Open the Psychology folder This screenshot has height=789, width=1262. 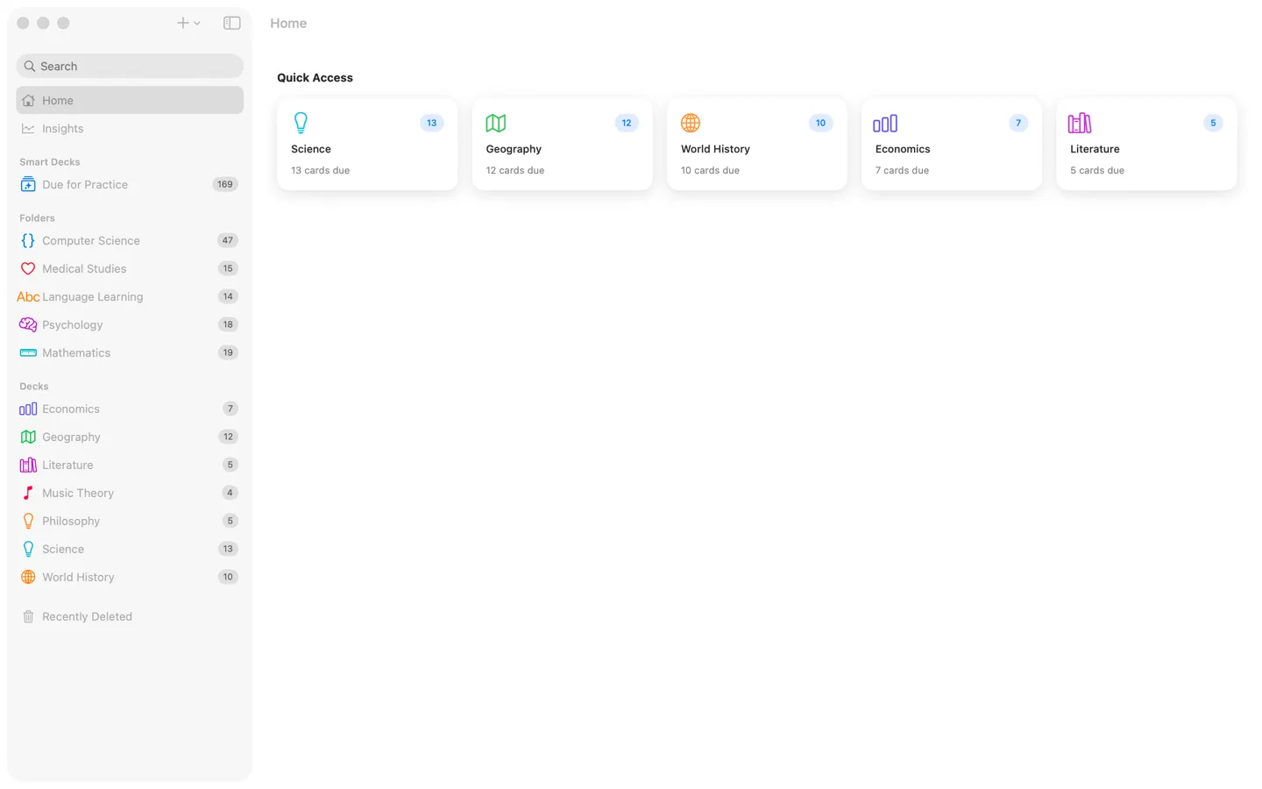tap(130, 324)
